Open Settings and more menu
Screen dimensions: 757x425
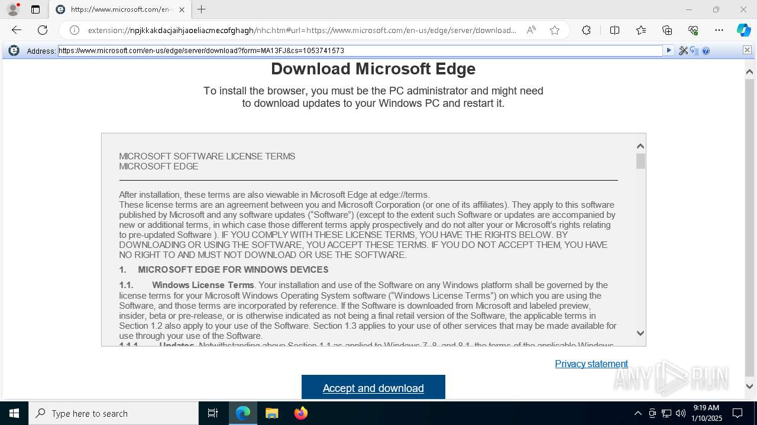tap(719, 30)
